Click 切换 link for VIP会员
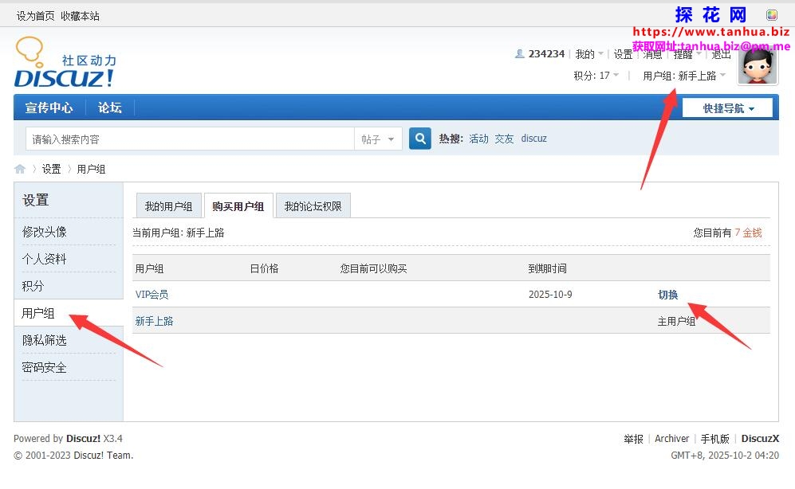795x489 pixels. tap(667, 295)
